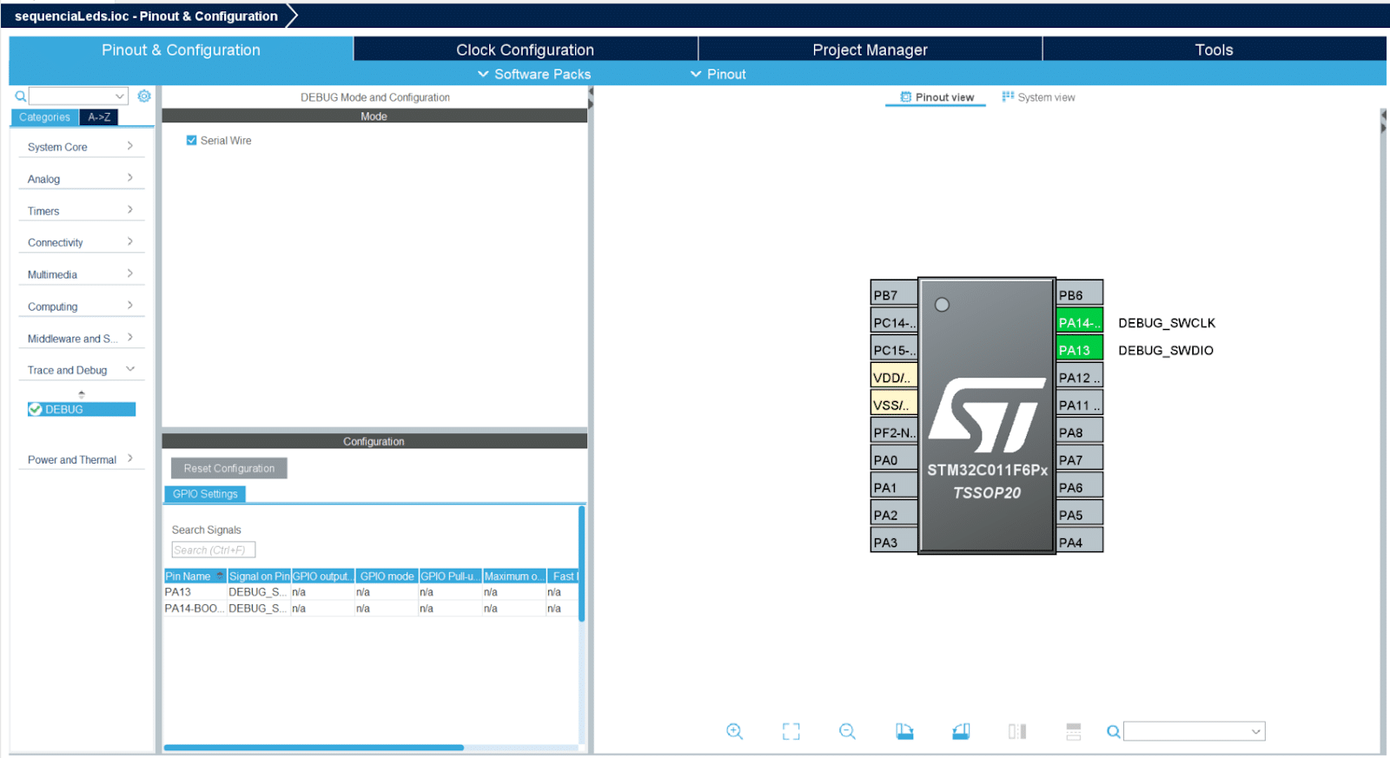Expand the System Core category

(x=80, y=147)
